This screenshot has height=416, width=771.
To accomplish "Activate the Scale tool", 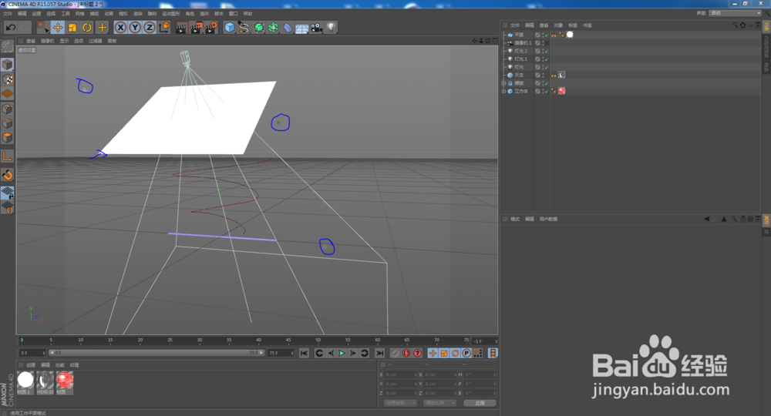I will pos(72,28).
